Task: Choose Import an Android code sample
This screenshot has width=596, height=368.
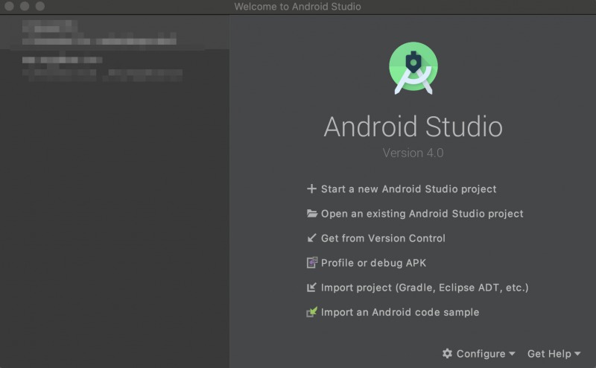Action: coord(400,312)
